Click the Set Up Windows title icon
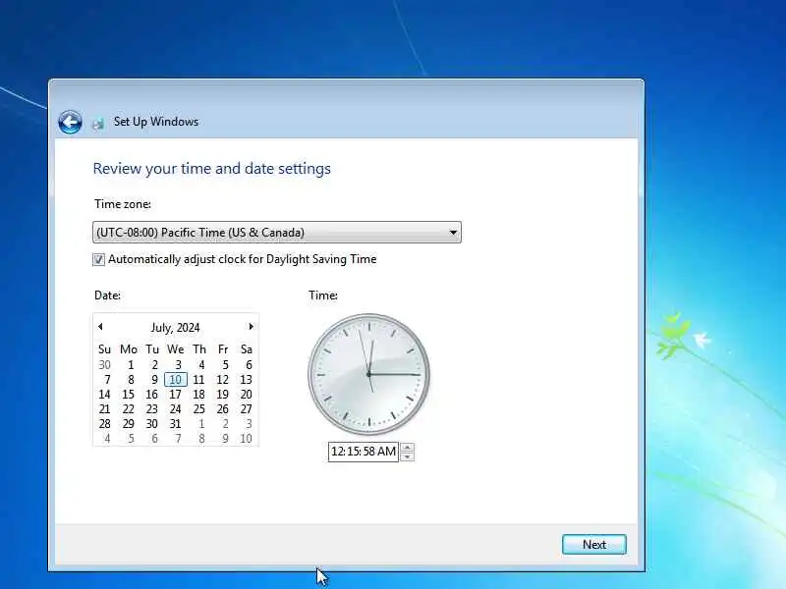 tap(98, 124)
